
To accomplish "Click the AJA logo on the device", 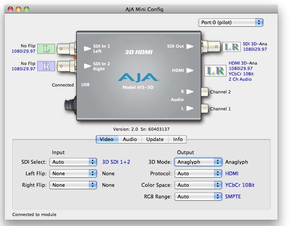I will (139, 78).
